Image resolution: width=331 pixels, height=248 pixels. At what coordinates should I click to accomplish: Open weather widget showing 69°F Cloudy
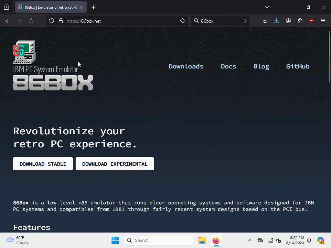tap(17, 240)
